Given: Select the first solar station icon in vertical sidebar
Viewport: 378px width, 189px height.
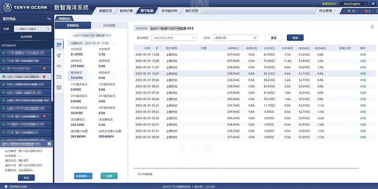Looking at the screenshot, I should (x=59, y=44).
